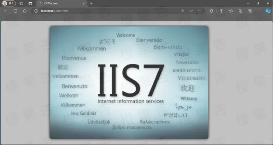Click the 'Hoş Geldiniz' text

coord(84,114)
